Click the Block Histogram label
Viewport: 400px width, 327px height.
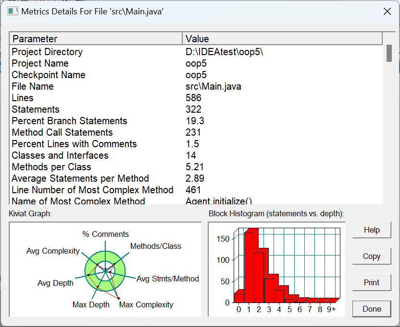tap(276, 213)
